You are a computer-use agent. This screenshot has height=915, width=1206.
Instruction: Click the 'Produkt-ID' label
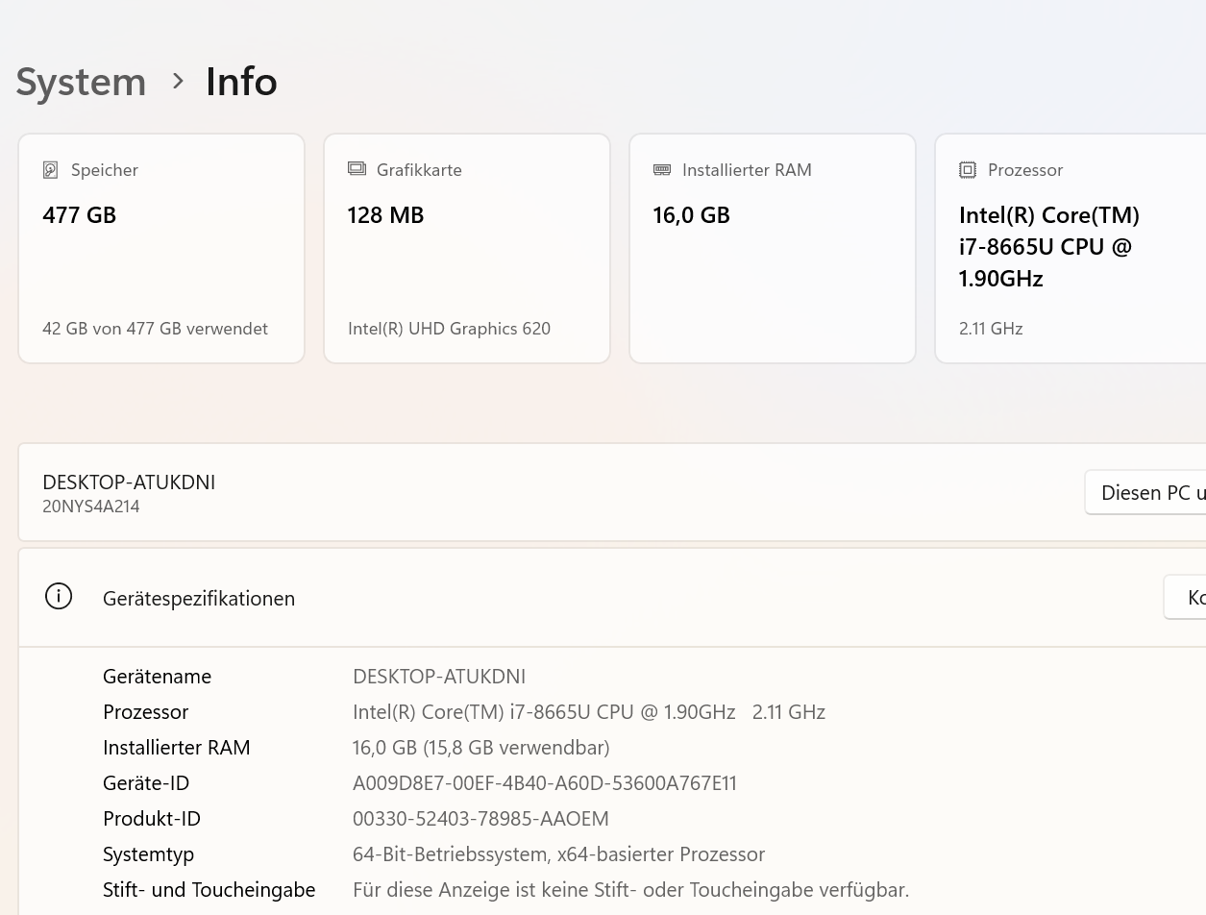(x=152, y=819)
